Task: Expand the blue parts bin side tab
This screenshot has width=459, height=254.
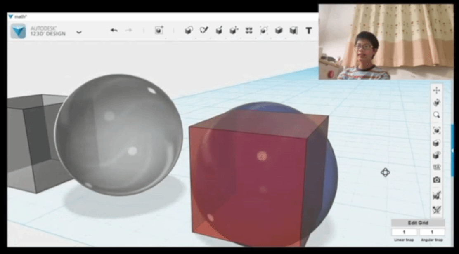Action: (452, 151)
